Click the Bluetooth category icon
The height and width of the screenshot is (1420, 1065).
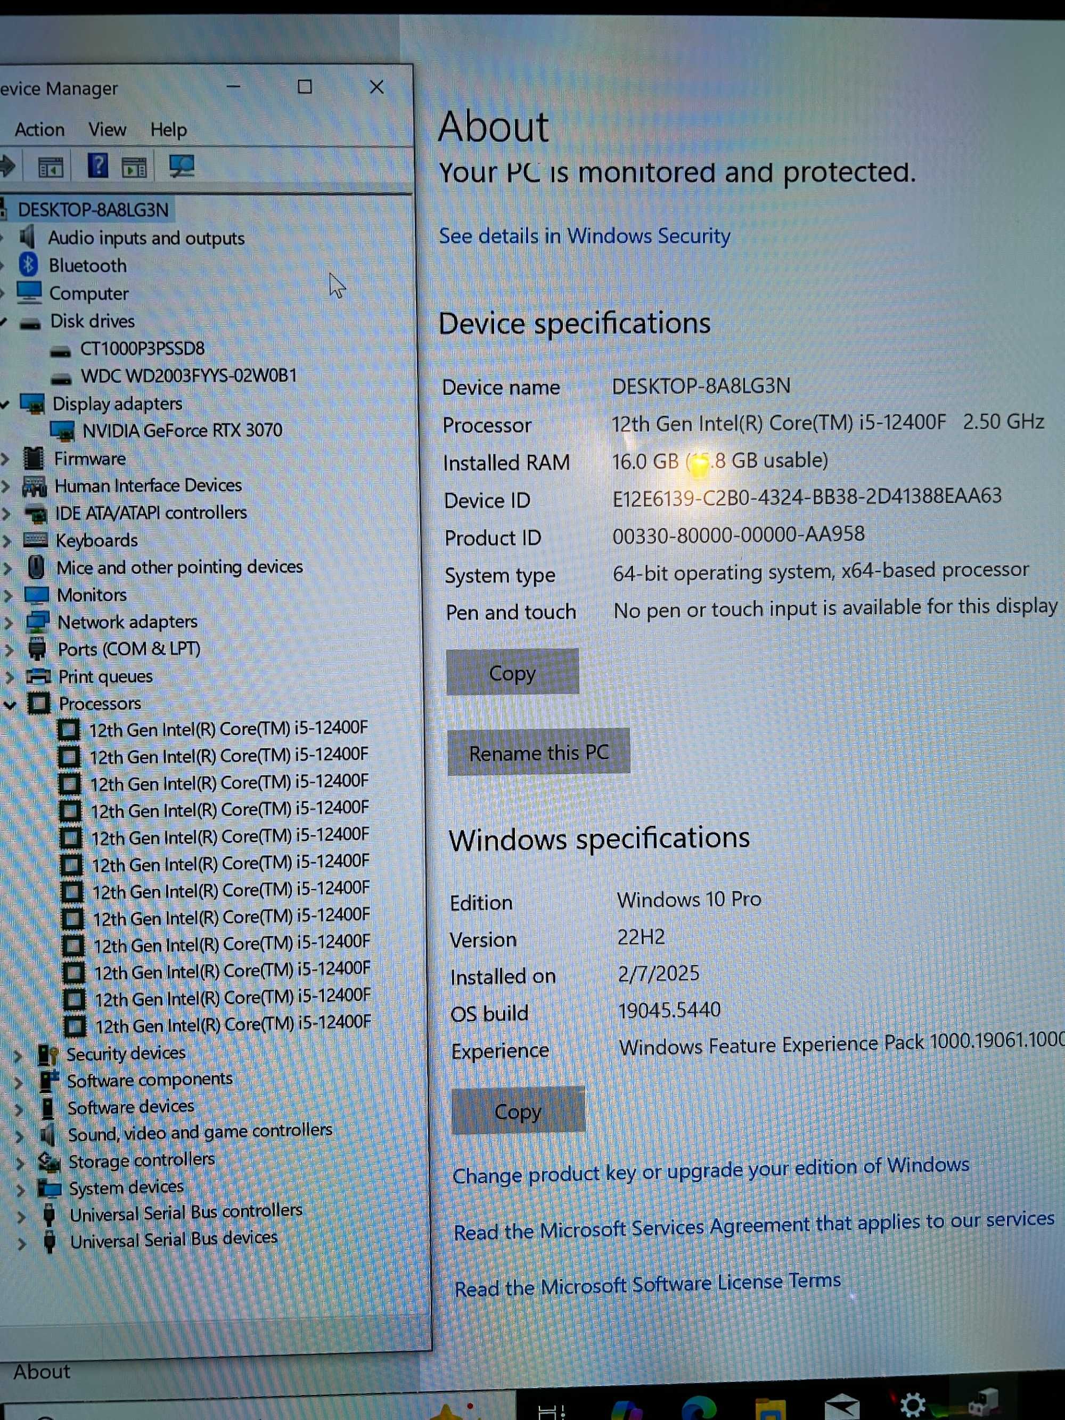point(28,264)
